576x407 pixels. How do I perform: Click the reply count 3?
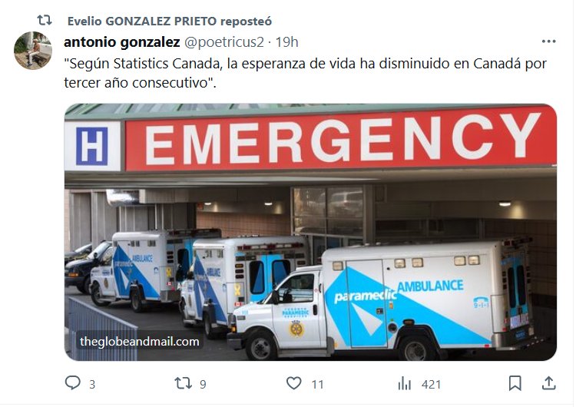click(x=92, y=385)
